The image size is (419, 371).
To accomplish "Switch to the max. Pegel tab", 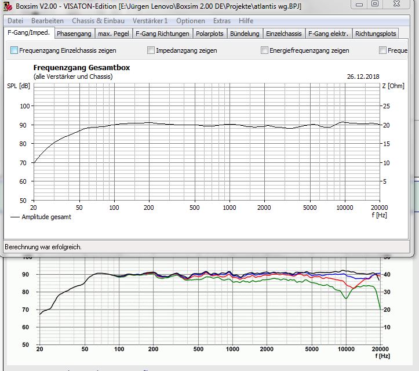I will [x=113, y=34].
